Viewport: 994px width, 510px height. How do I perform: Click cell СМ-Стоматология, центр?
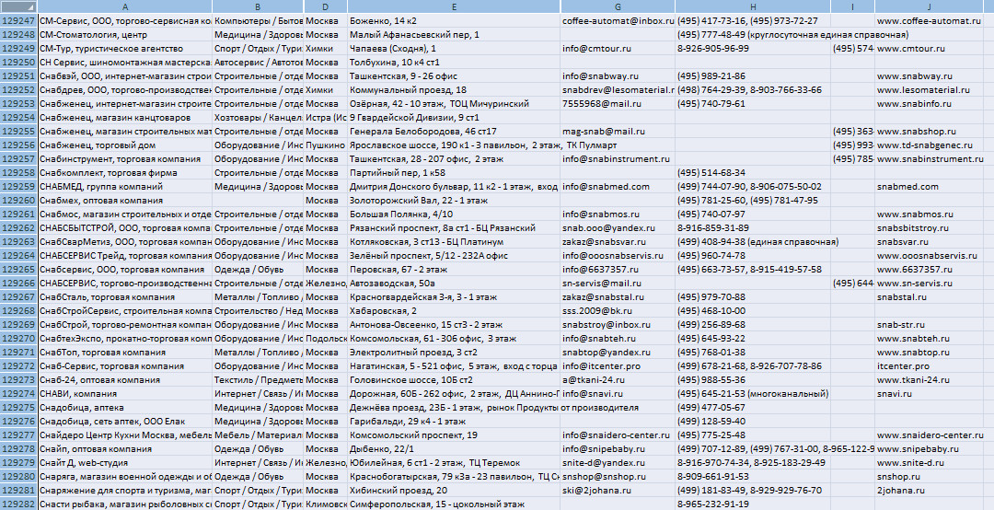125,35
